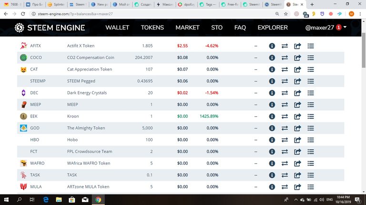History list icon in WAFRO row

(311, 163)
